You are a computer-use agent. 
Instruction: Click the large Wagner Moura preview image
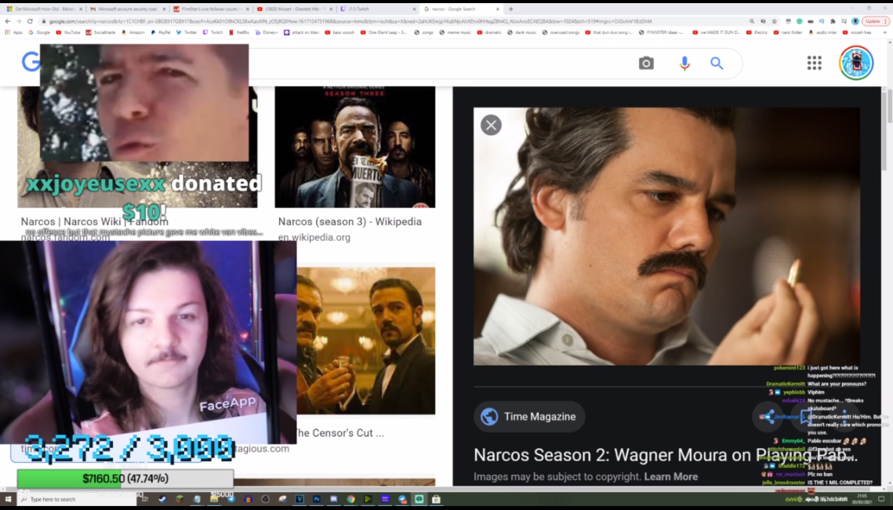(667, 236)
